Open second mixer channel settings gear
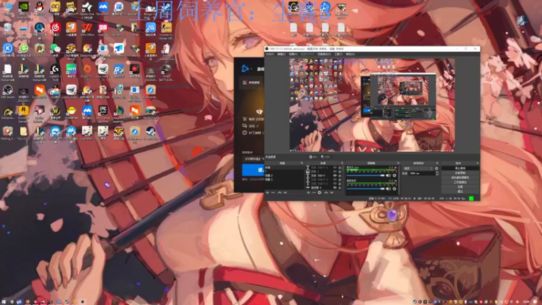The image size is (542, 305). coord(394,188)
